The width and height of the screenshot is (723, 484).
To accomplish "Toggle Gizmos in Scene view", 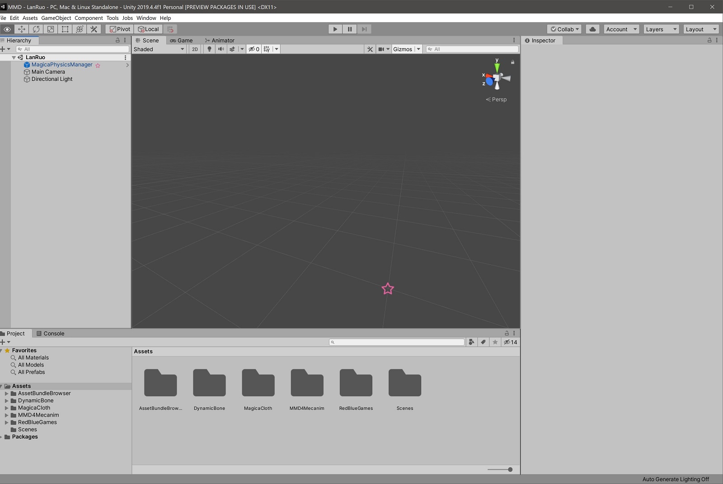I will point(403,49).
